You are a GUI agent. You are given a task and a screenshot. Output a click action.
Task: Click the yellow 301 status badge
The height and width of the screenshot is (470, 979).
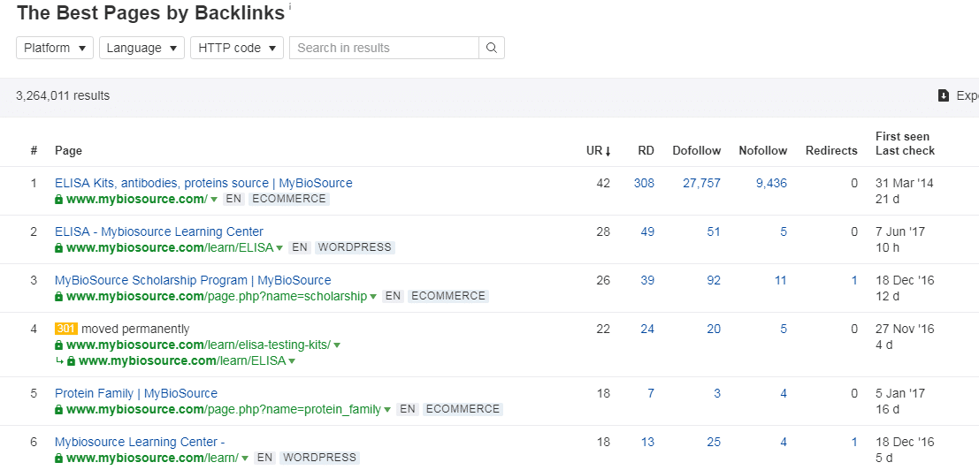[66, 329]
